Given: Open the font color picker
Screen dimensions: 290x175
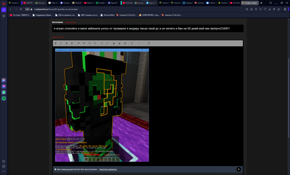Looking at the screenshot, I should 132,43.
